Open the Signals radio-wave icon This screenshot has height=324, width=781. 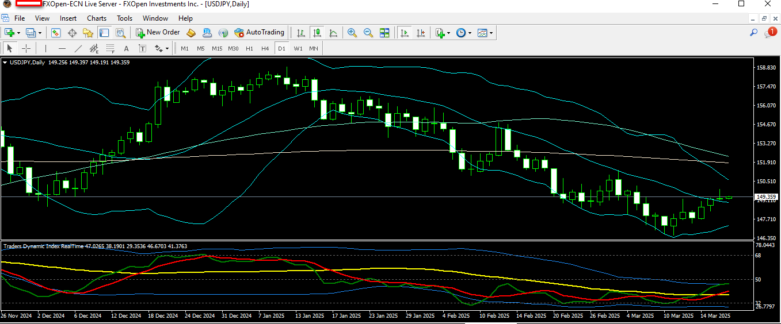click(223, 33)
